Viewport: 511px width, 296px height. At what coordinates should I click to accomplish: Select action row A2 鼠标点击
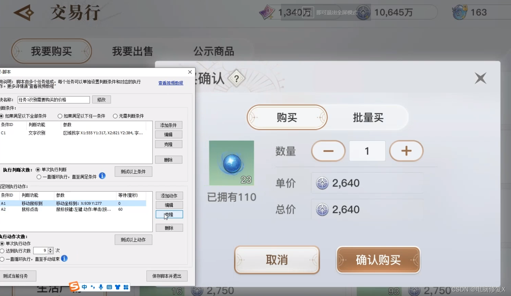[73, 210]
